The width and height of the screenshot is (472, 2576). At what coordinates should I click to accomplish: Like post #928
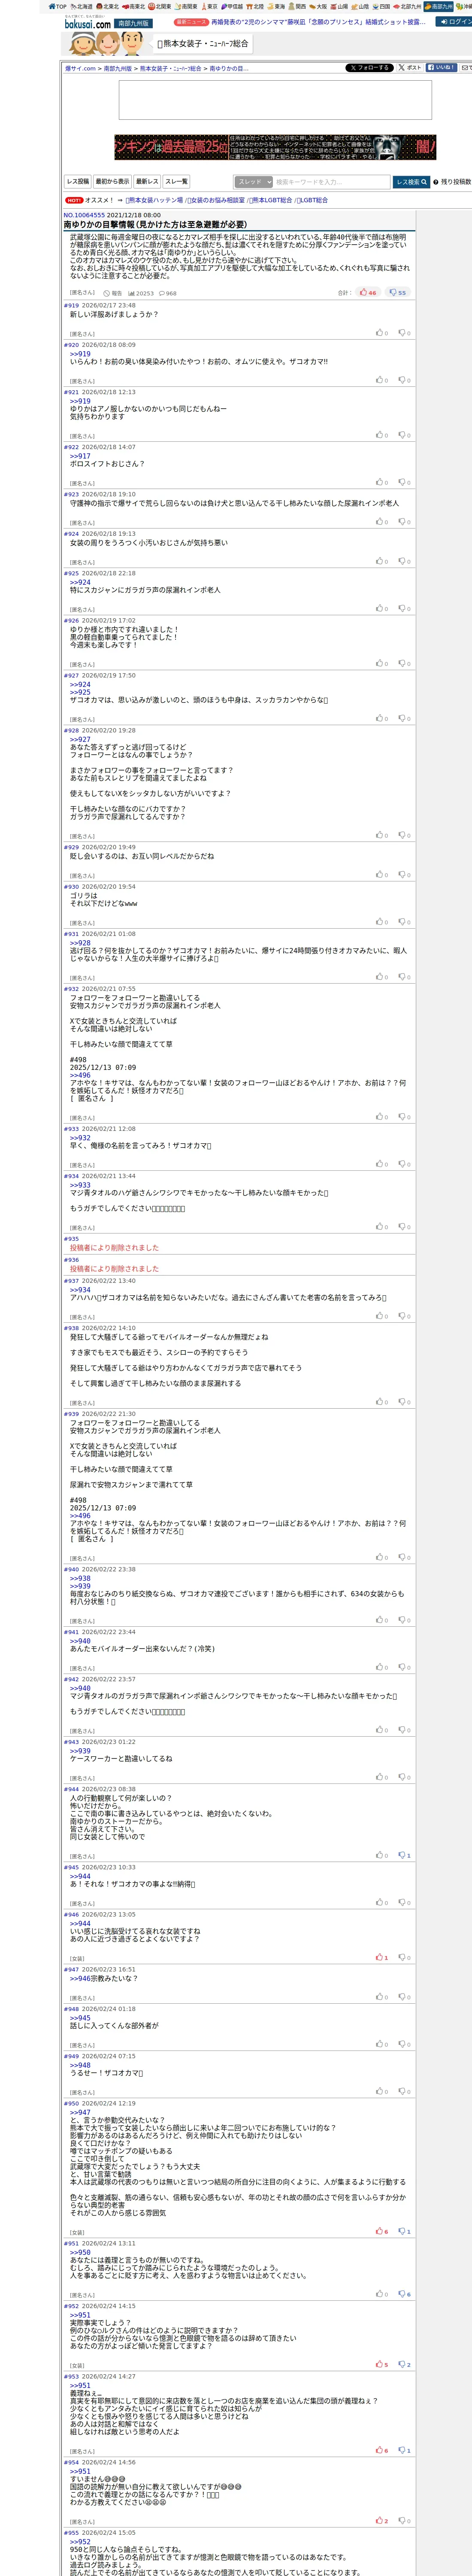(x=382, y=835)
